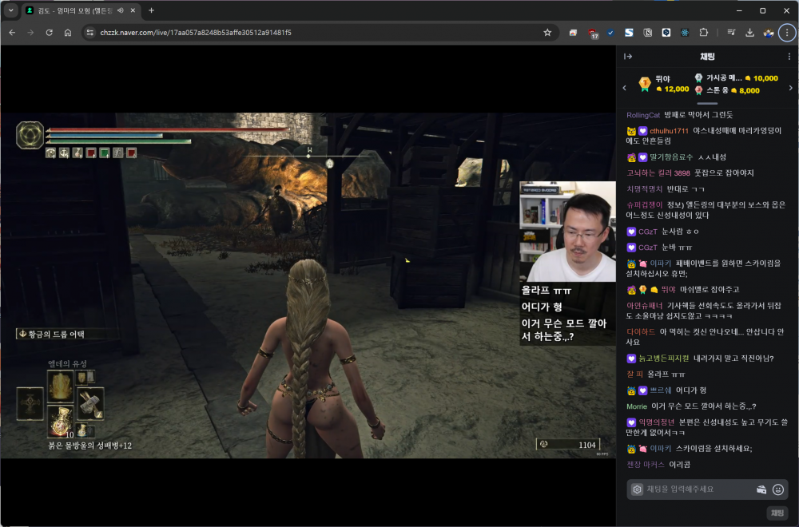Bookmark this page with the star icon
The width and height of the screenshot is (799, 527).
547,33
